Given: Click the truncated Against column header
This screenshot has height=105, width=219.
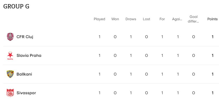Looking at the screenshot, I should click(177, 19).
